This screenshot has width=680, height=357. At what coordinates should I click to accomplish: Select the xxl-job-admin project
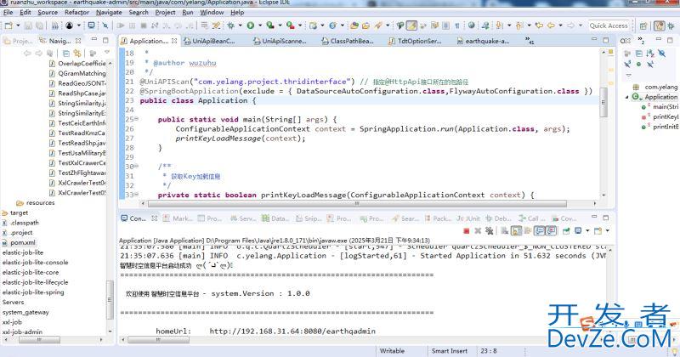point(22,331)
